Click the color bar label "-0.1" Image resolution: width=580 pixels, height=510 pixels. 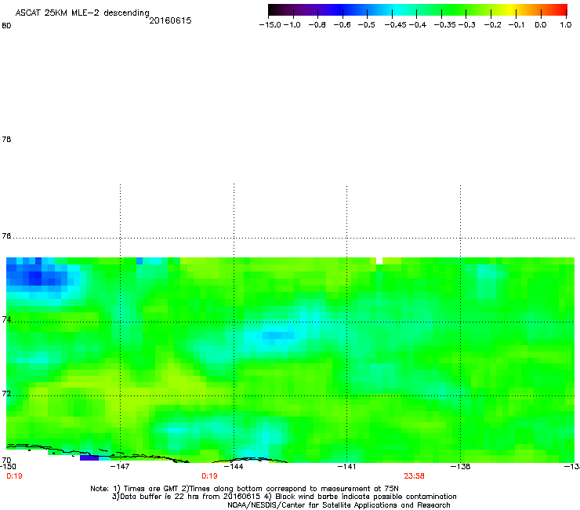[x=517, y=25]
